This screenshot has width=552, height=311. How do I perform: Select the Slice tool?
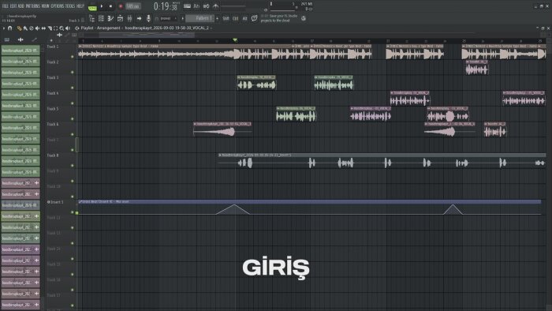[50, 28]
